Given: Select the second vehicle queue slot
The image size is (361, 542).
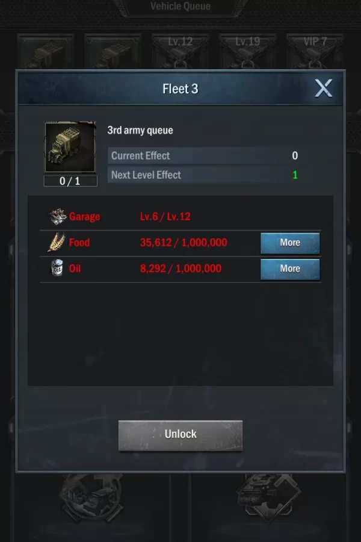Looking at the screenshot, I should click(x=113, y=51).
